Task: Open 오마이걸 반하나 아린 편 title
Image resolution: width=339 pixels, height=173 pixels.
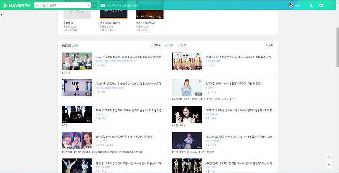Action: click(x=234, y=84)
